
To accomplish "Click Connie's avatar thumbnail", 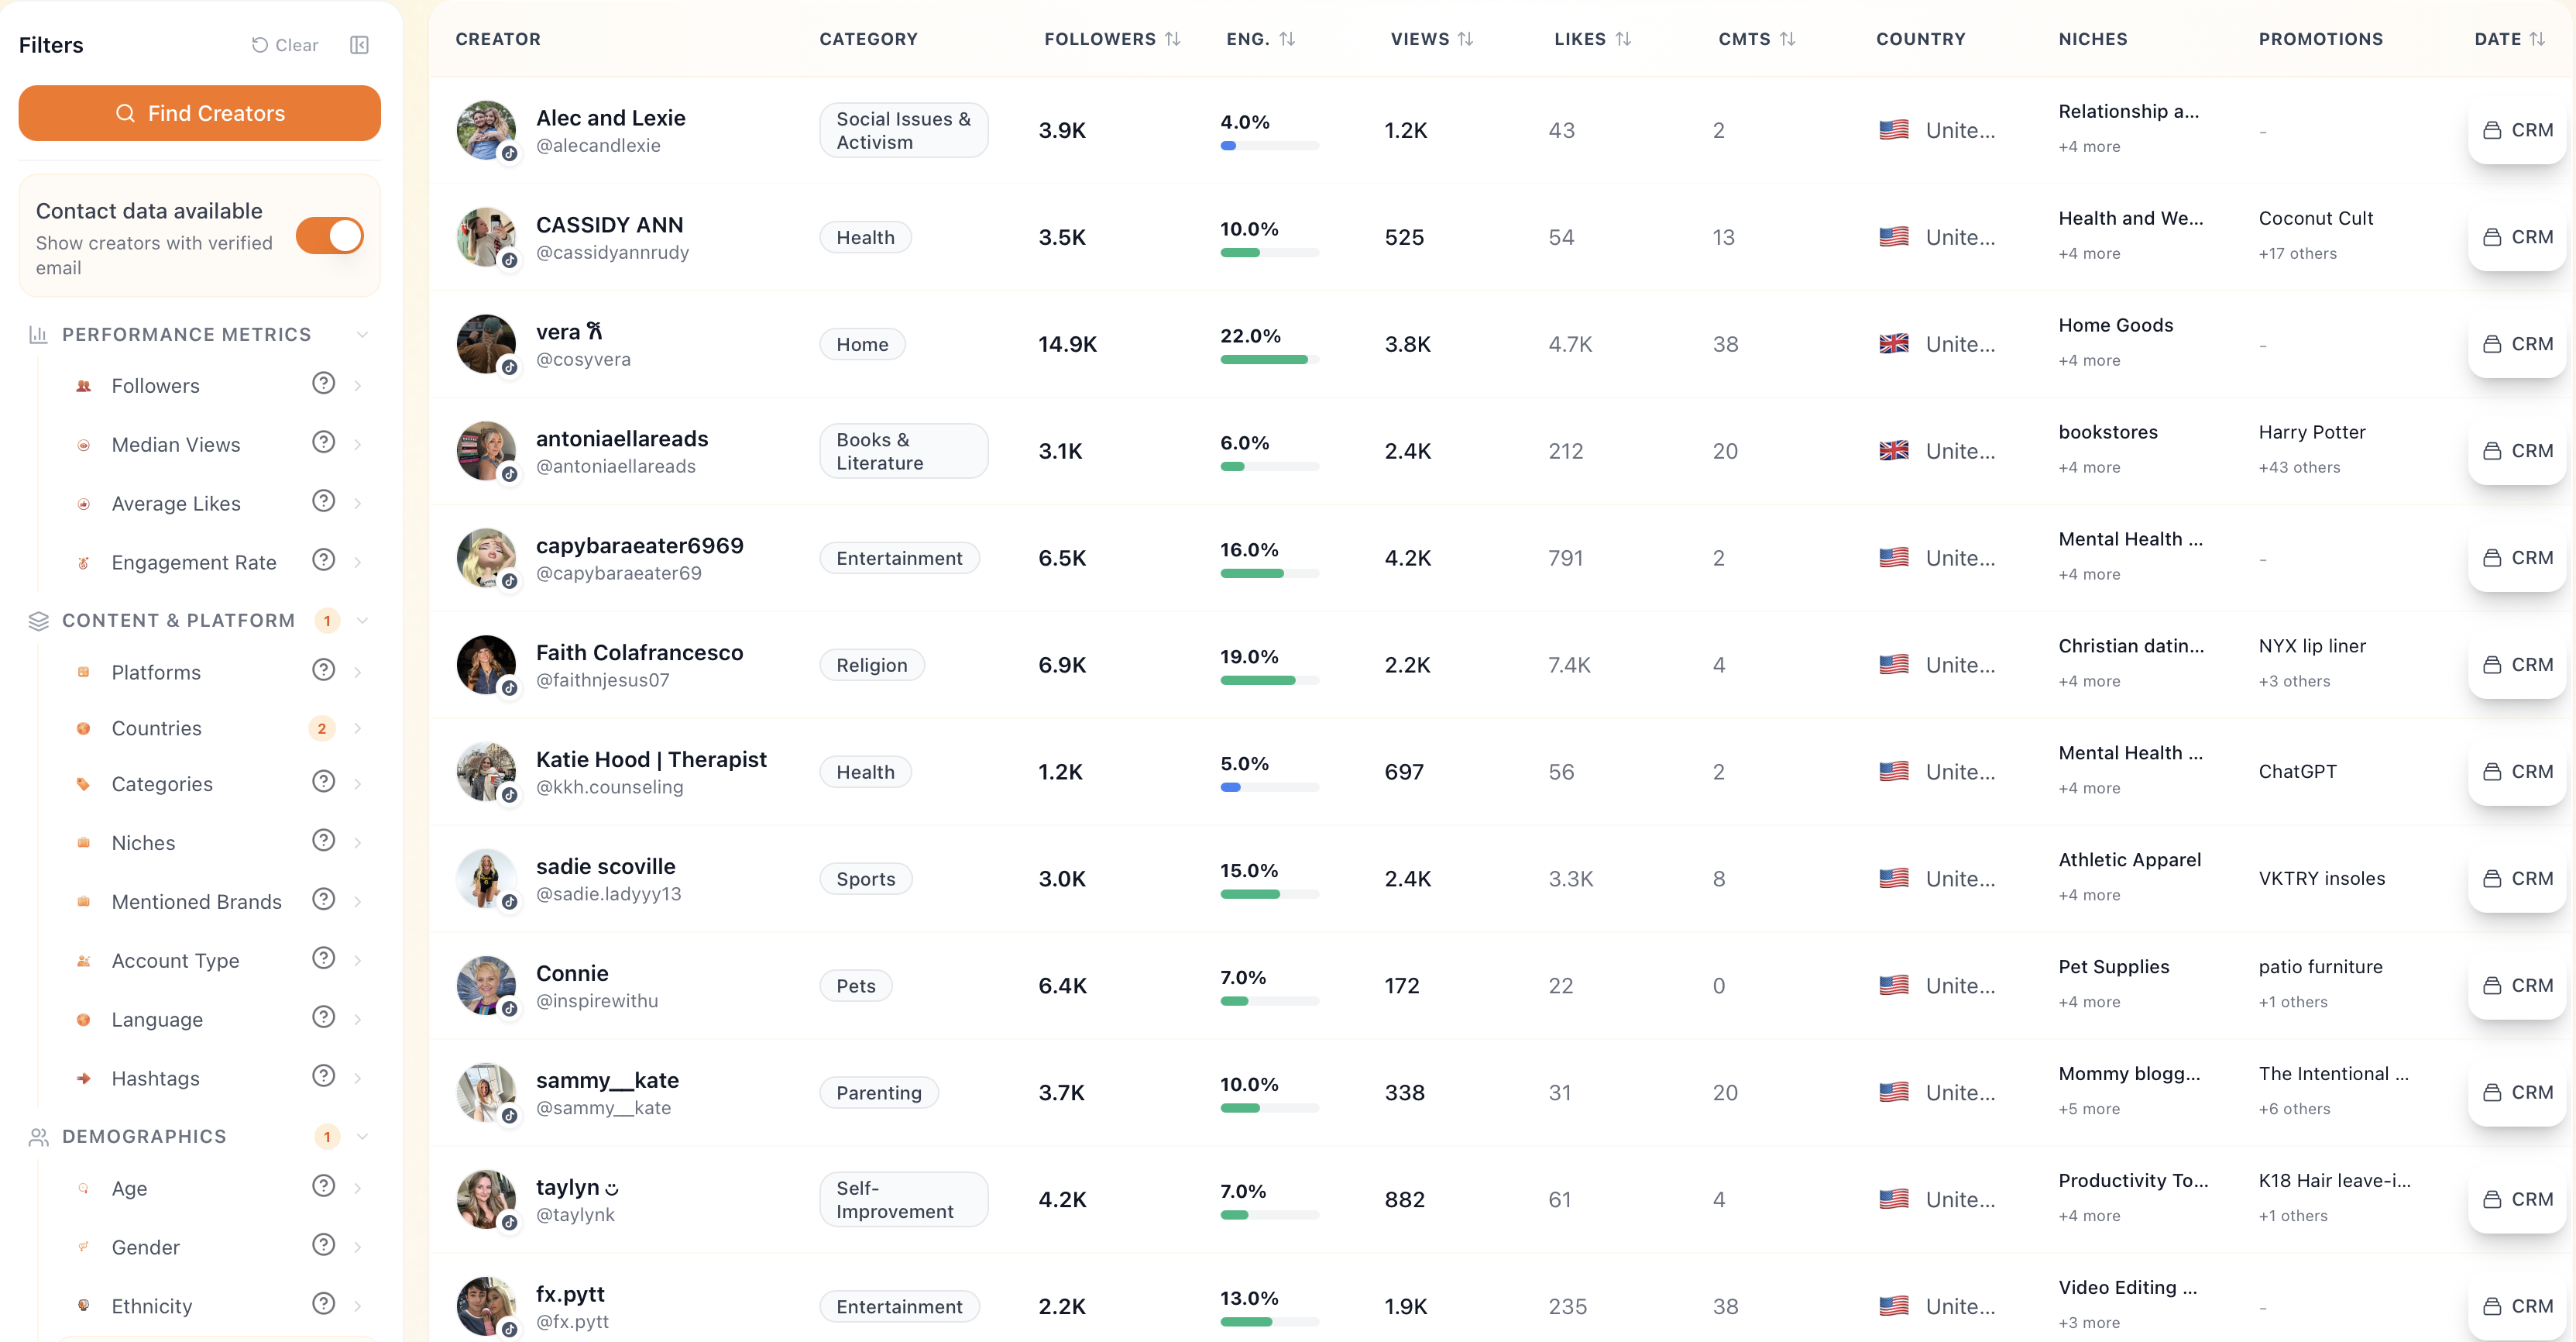I will [x=486, y=985].
